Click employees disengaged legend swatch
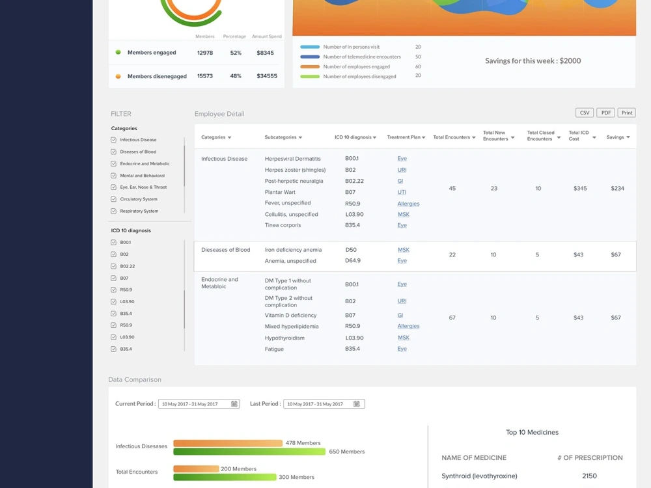The image size is (651, 488). [x=310, y=77]
